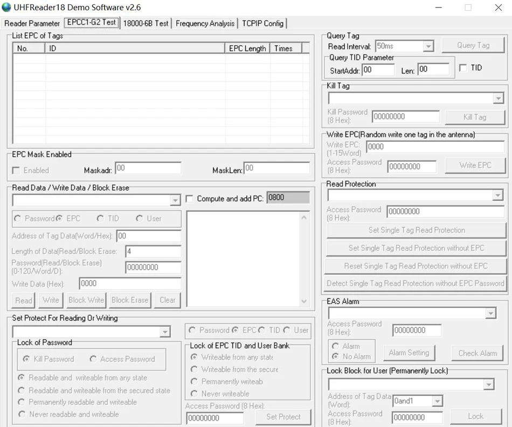Click the Kill Password input field

tap(405, 116)
